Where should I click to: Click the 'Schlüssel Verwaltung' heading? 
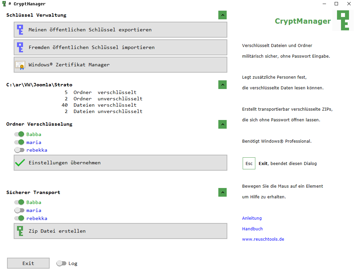[36, 15]
